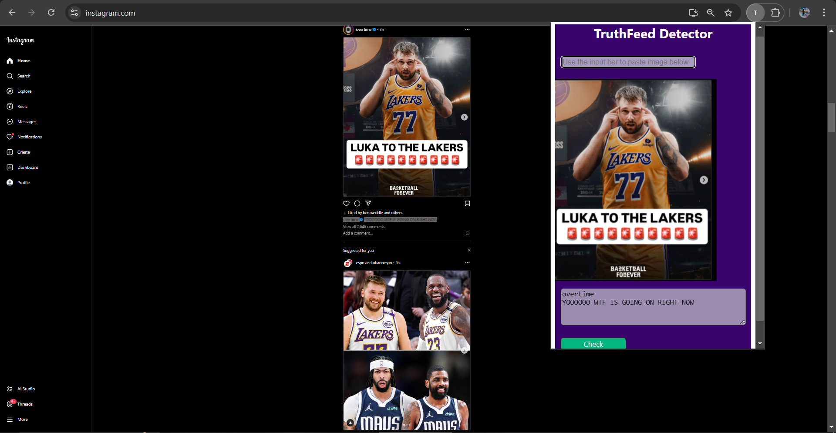The width and height of the screenshot is (836, 433).
Task: Open Chrome's three-dot menu
Action: pyautogui.click(x=824, y=13)
